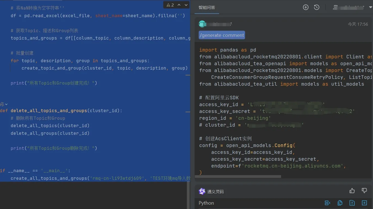The width and height of the screenshot is (373, 209).
Task: Click the '# 创建AcsClient实例' comment
Action: (225, 139)
